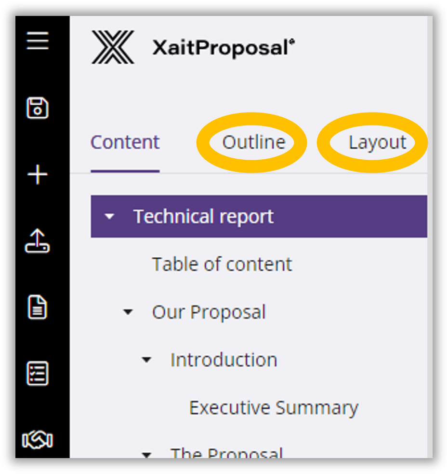Collapse the Introduction arrow

(147, 360)
